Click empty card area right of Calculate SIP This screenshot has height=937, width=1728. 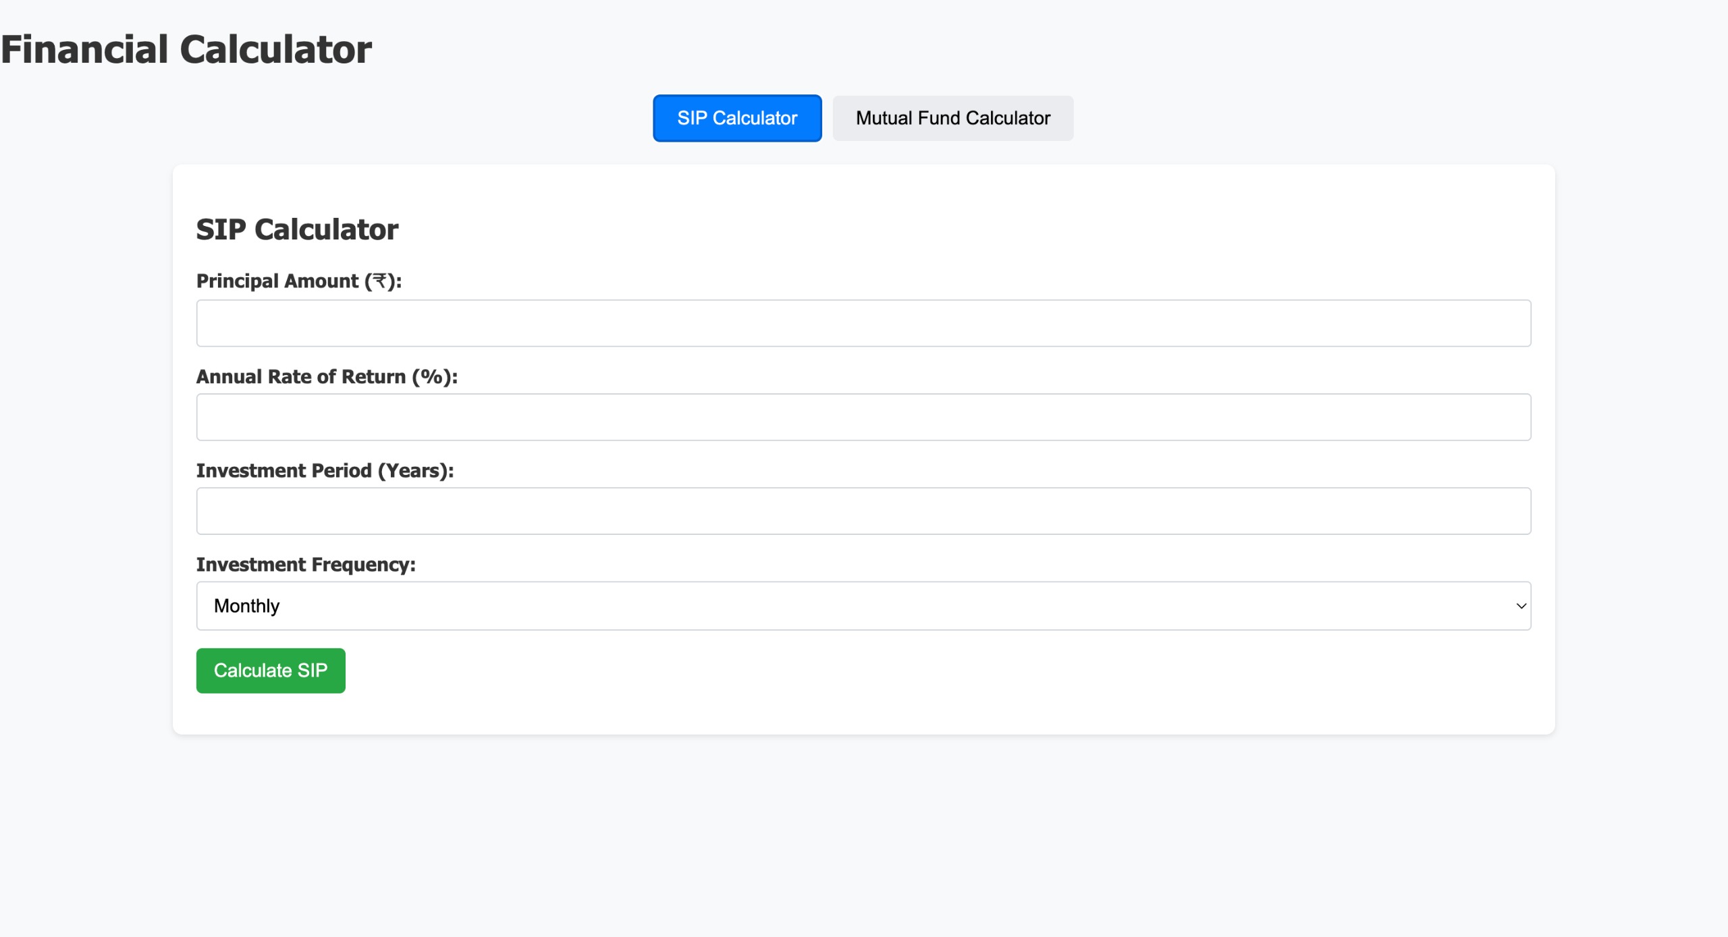(x=878, y=671)
